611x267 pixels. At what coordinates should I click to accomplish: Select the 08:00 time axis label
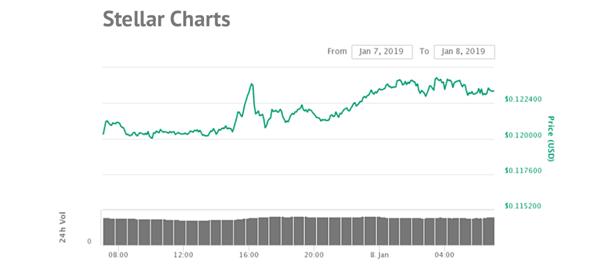(x=118, y=254)
